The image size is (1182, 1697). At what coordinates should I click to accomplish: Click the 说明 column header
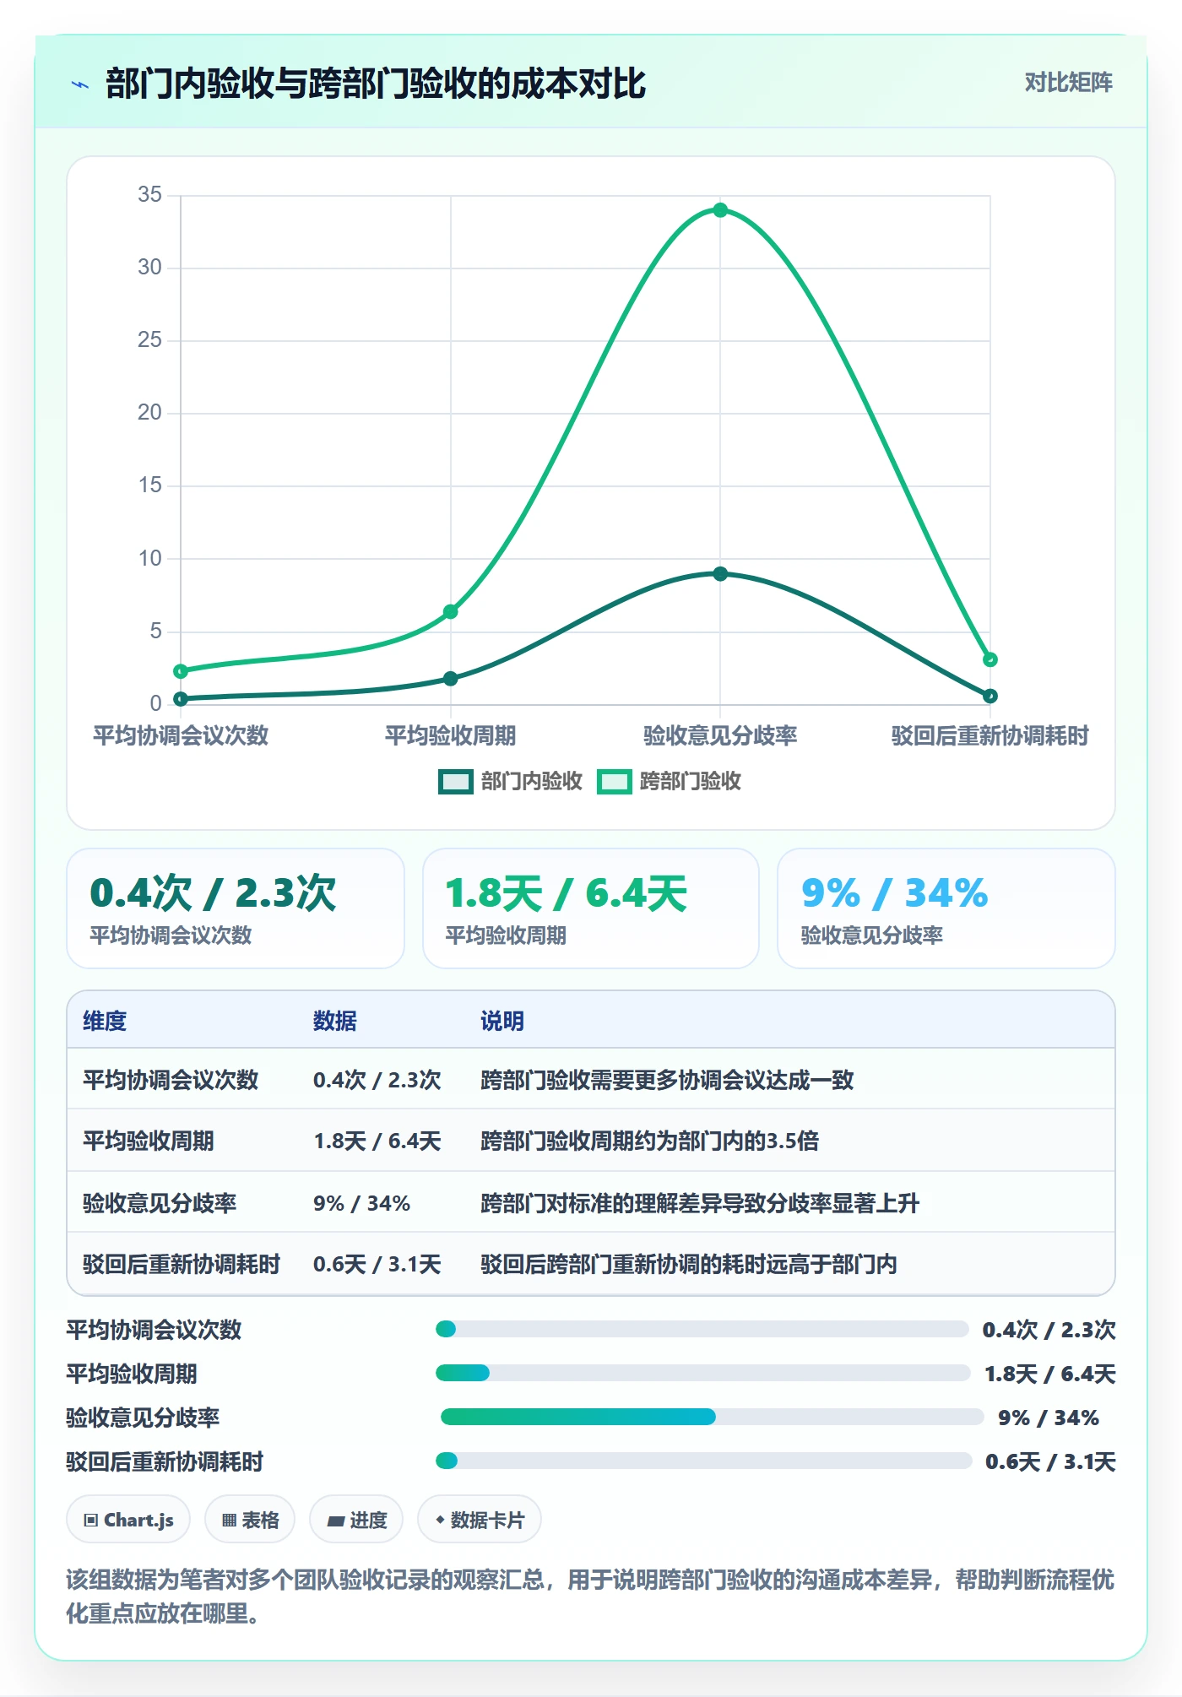[502, 1021]
